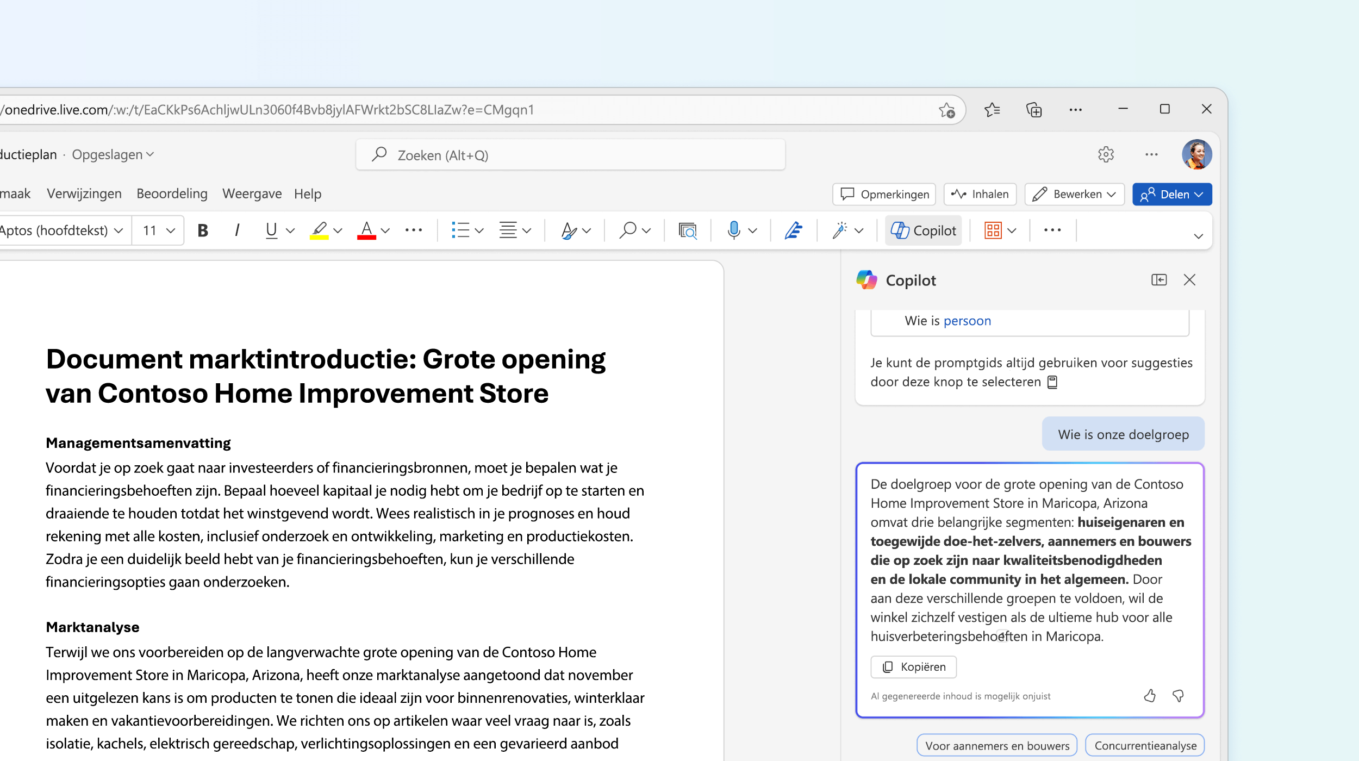Click the Opmerkingen button
Image resolution: width=1359 pixels, height=761 pixels.
click(884, 195)
